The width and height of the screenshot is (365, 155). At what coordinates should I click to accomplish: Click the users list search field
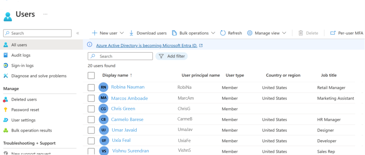click(x=123, y=56)
